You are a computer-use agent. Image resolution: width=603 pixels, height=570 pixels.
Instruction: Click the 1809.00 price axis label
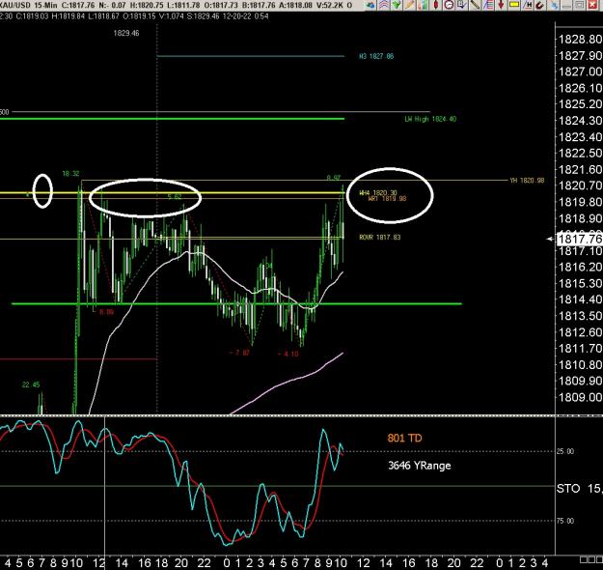[580, 397]
